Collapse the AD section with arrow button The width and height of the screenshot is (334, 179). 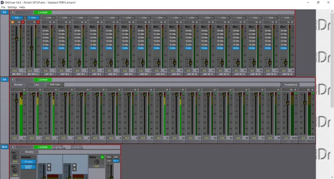(13, 12)
